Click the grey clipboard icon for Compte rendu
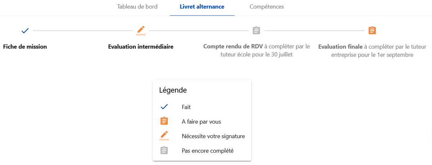The width and height of the screenshot is (432, 165). coord(256,31)
